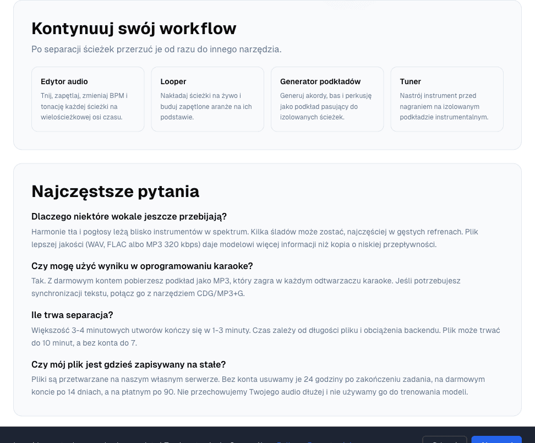Click the Tuner description 'Nastrój instrument przed nagraniem'
Image resolution: width=535 pixels, height=443 pixels.
tap(444, 106)
